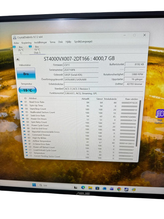Open Logi Options+ desktop shortcut
Viewport: 164px width, 219px height.
click(160, 116)
